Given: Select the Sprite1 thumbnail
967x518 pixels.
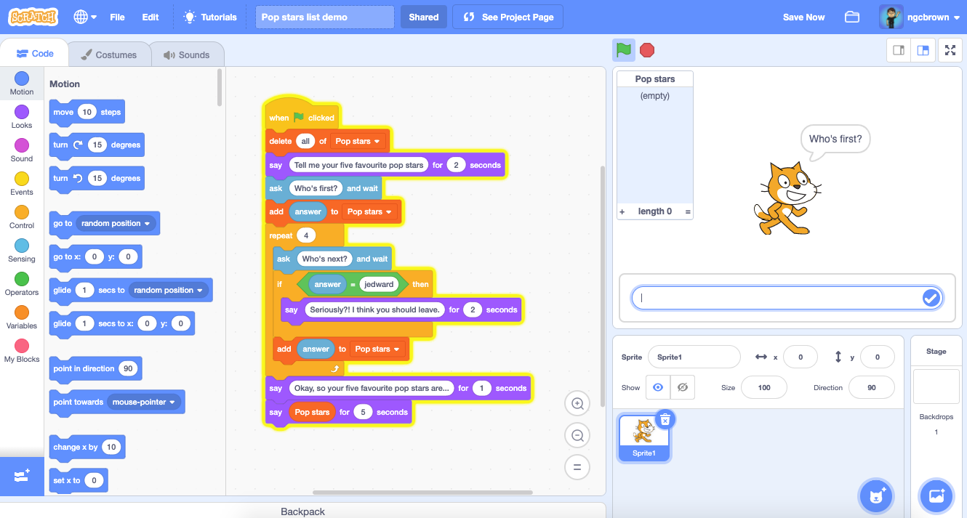Looking at the screenshot, I should (x=644, y=438).
